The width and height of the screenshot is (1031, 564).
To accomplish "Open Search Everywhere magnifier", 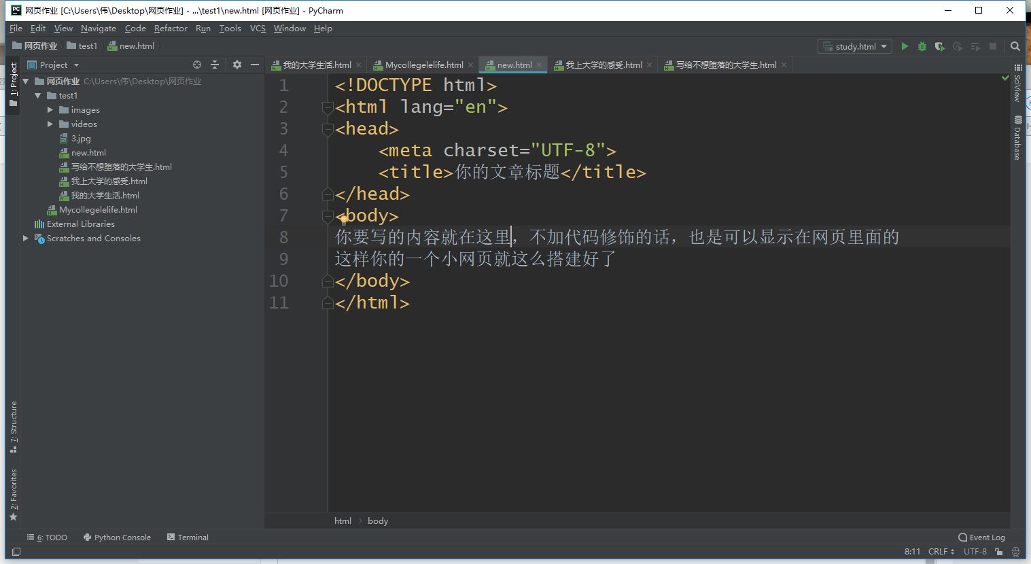I will coord(1015,46).
